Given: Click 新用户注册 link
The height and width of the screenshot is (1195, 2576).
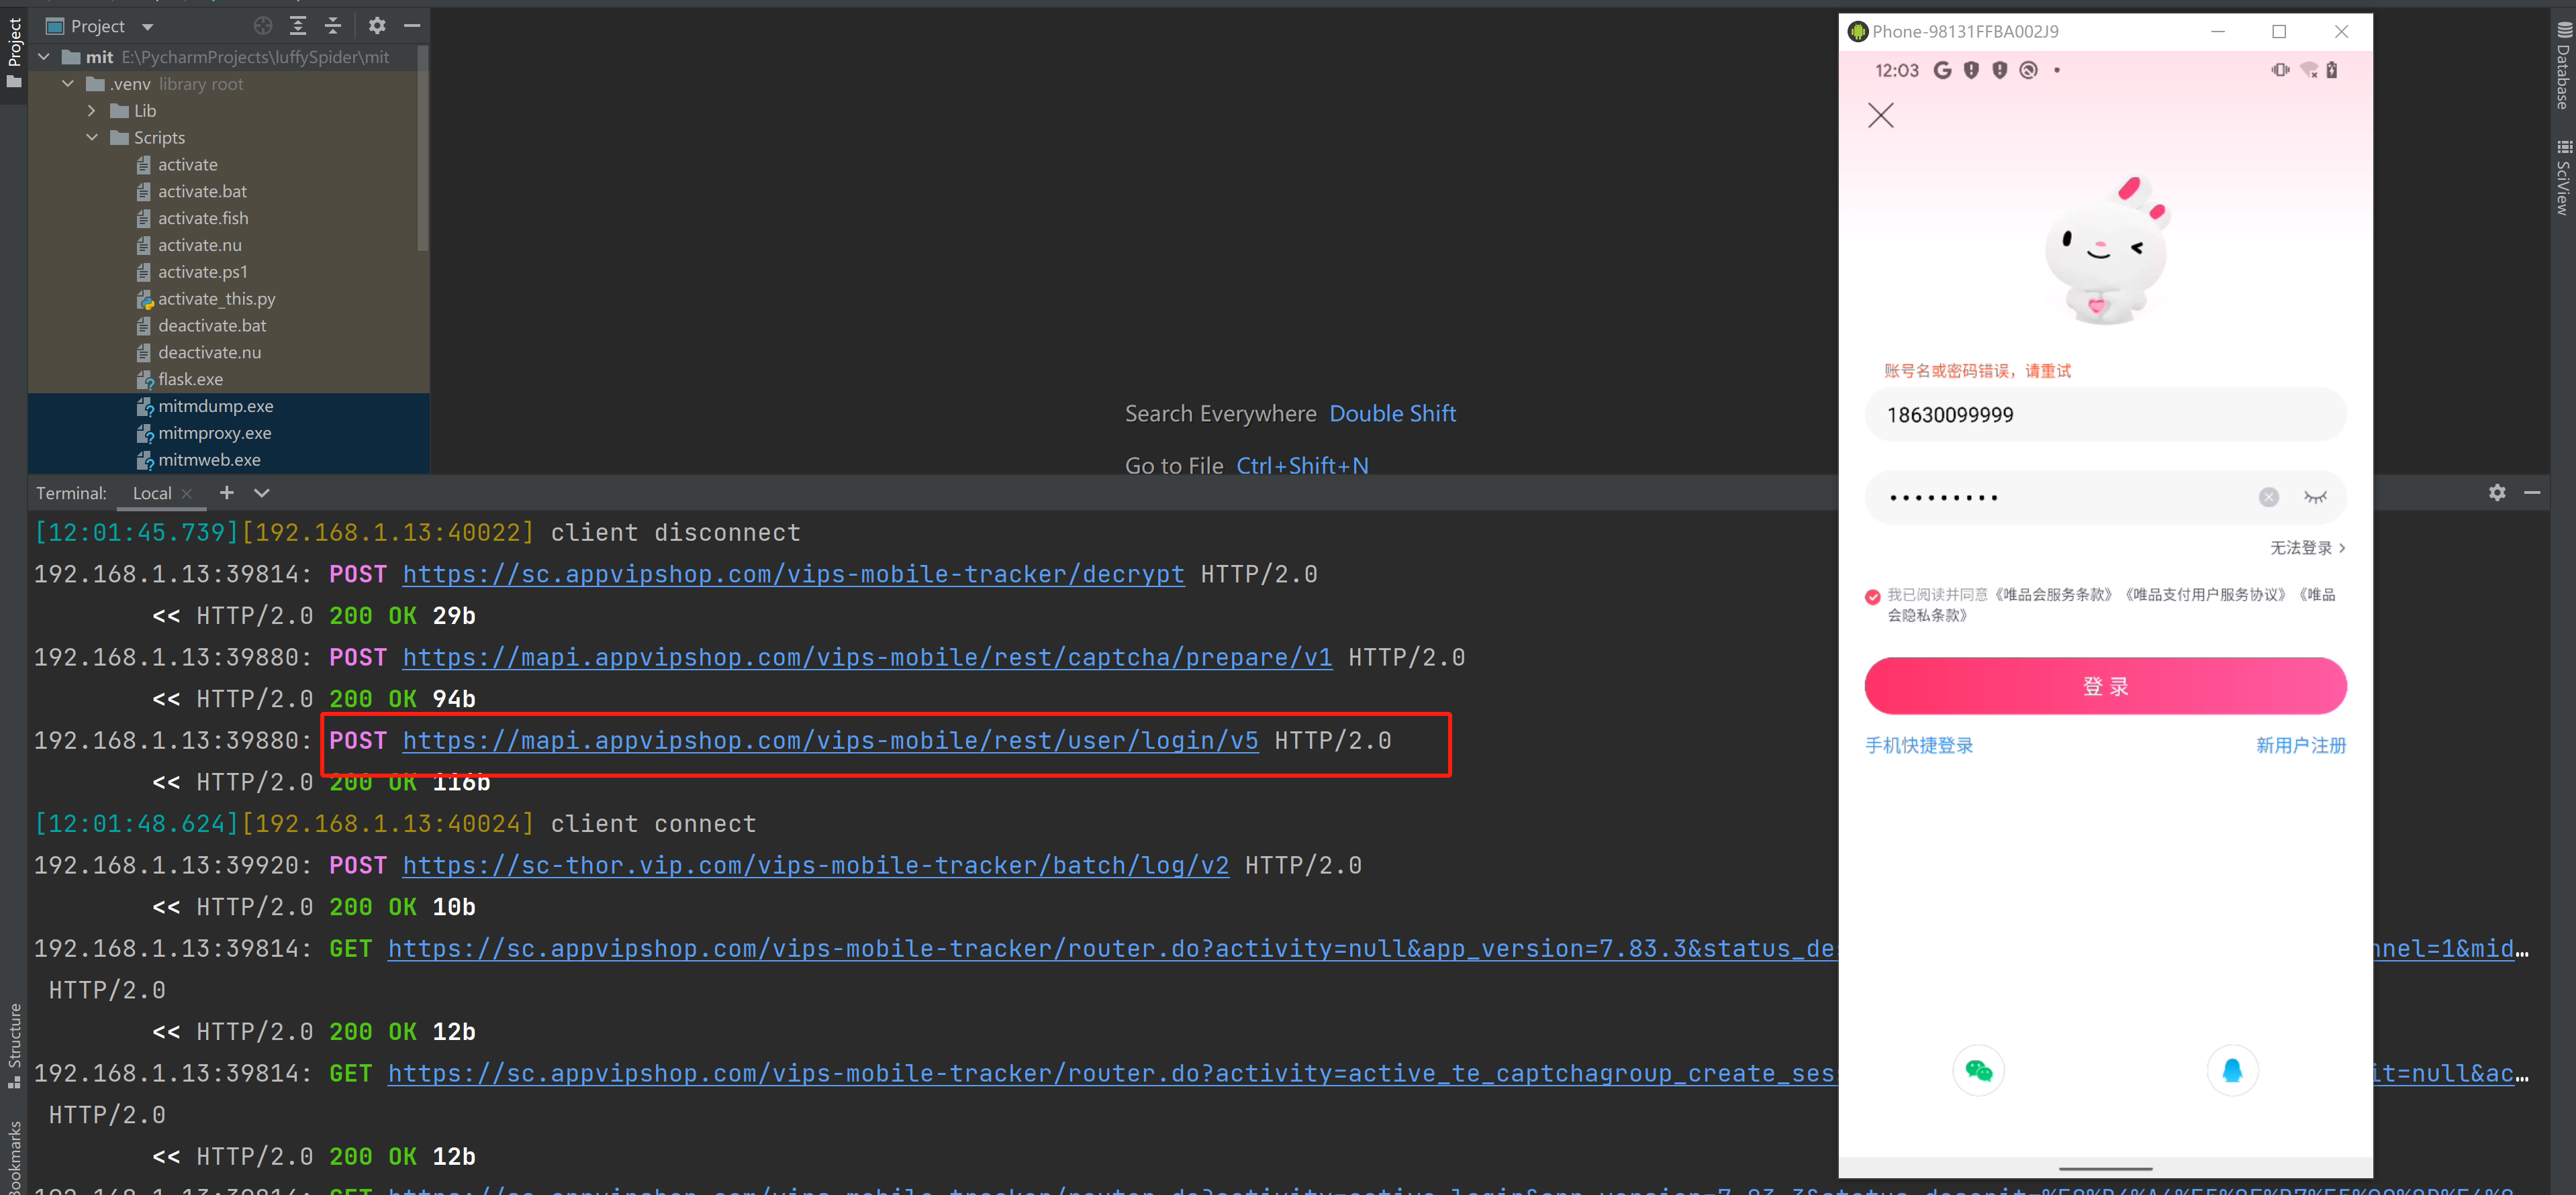Looking at the screenshot, I should (x=2300, y=745).
